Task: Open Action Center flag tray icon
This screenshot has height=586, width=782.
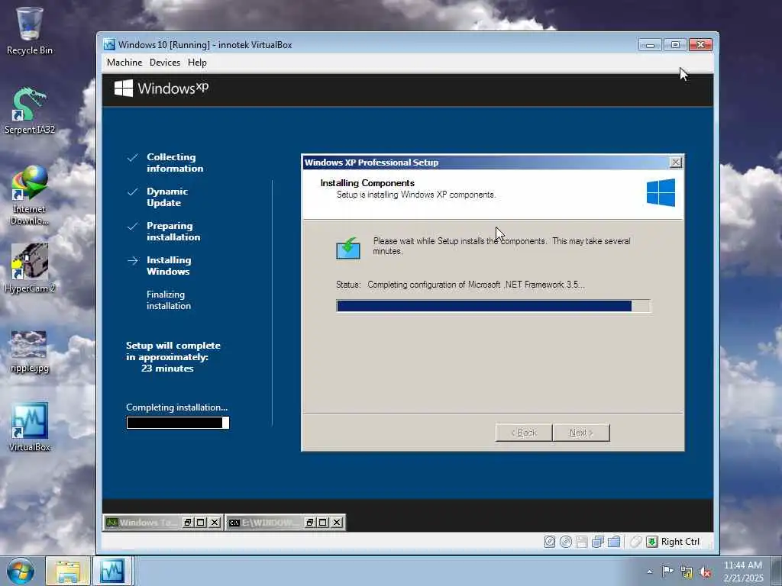Action: point(667,571)
